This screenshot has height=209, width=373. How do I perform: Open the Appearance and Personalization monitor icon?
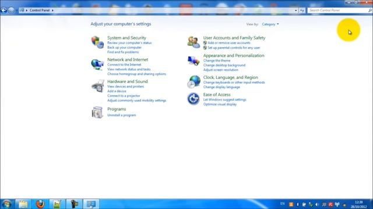193,61
